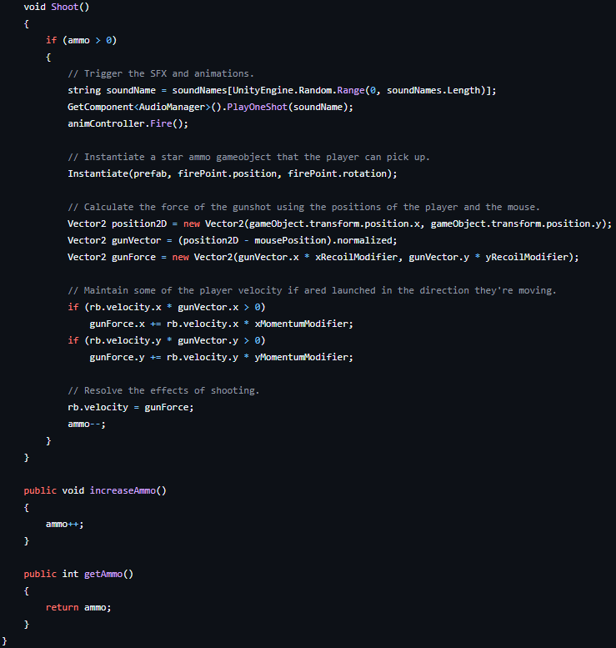The height and width of the screenshot is (648, 616).
Task: Click the 'Vector2 gunVector' declaration line
Action: [x=233, y=240]
